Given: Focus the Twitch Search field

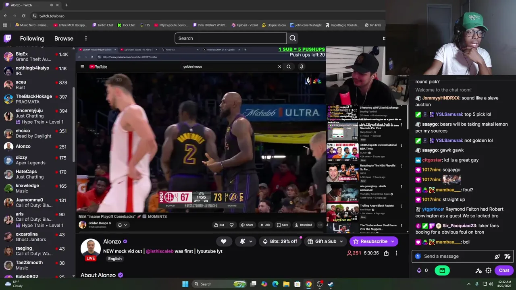Looking at the screenshot, I should pyautogui.click(x=231, y=38).
